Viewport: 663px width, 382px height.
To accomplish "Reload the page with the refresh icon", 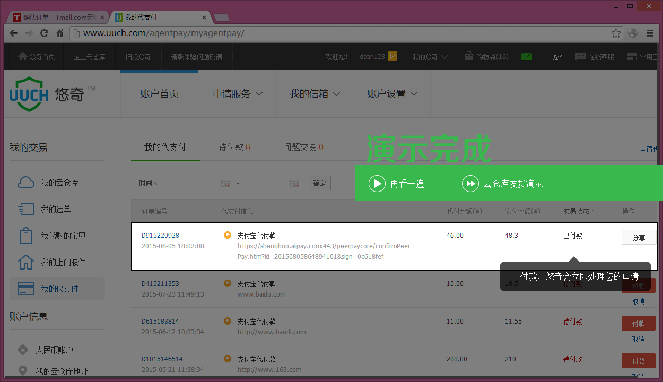I will click(45, 33).
